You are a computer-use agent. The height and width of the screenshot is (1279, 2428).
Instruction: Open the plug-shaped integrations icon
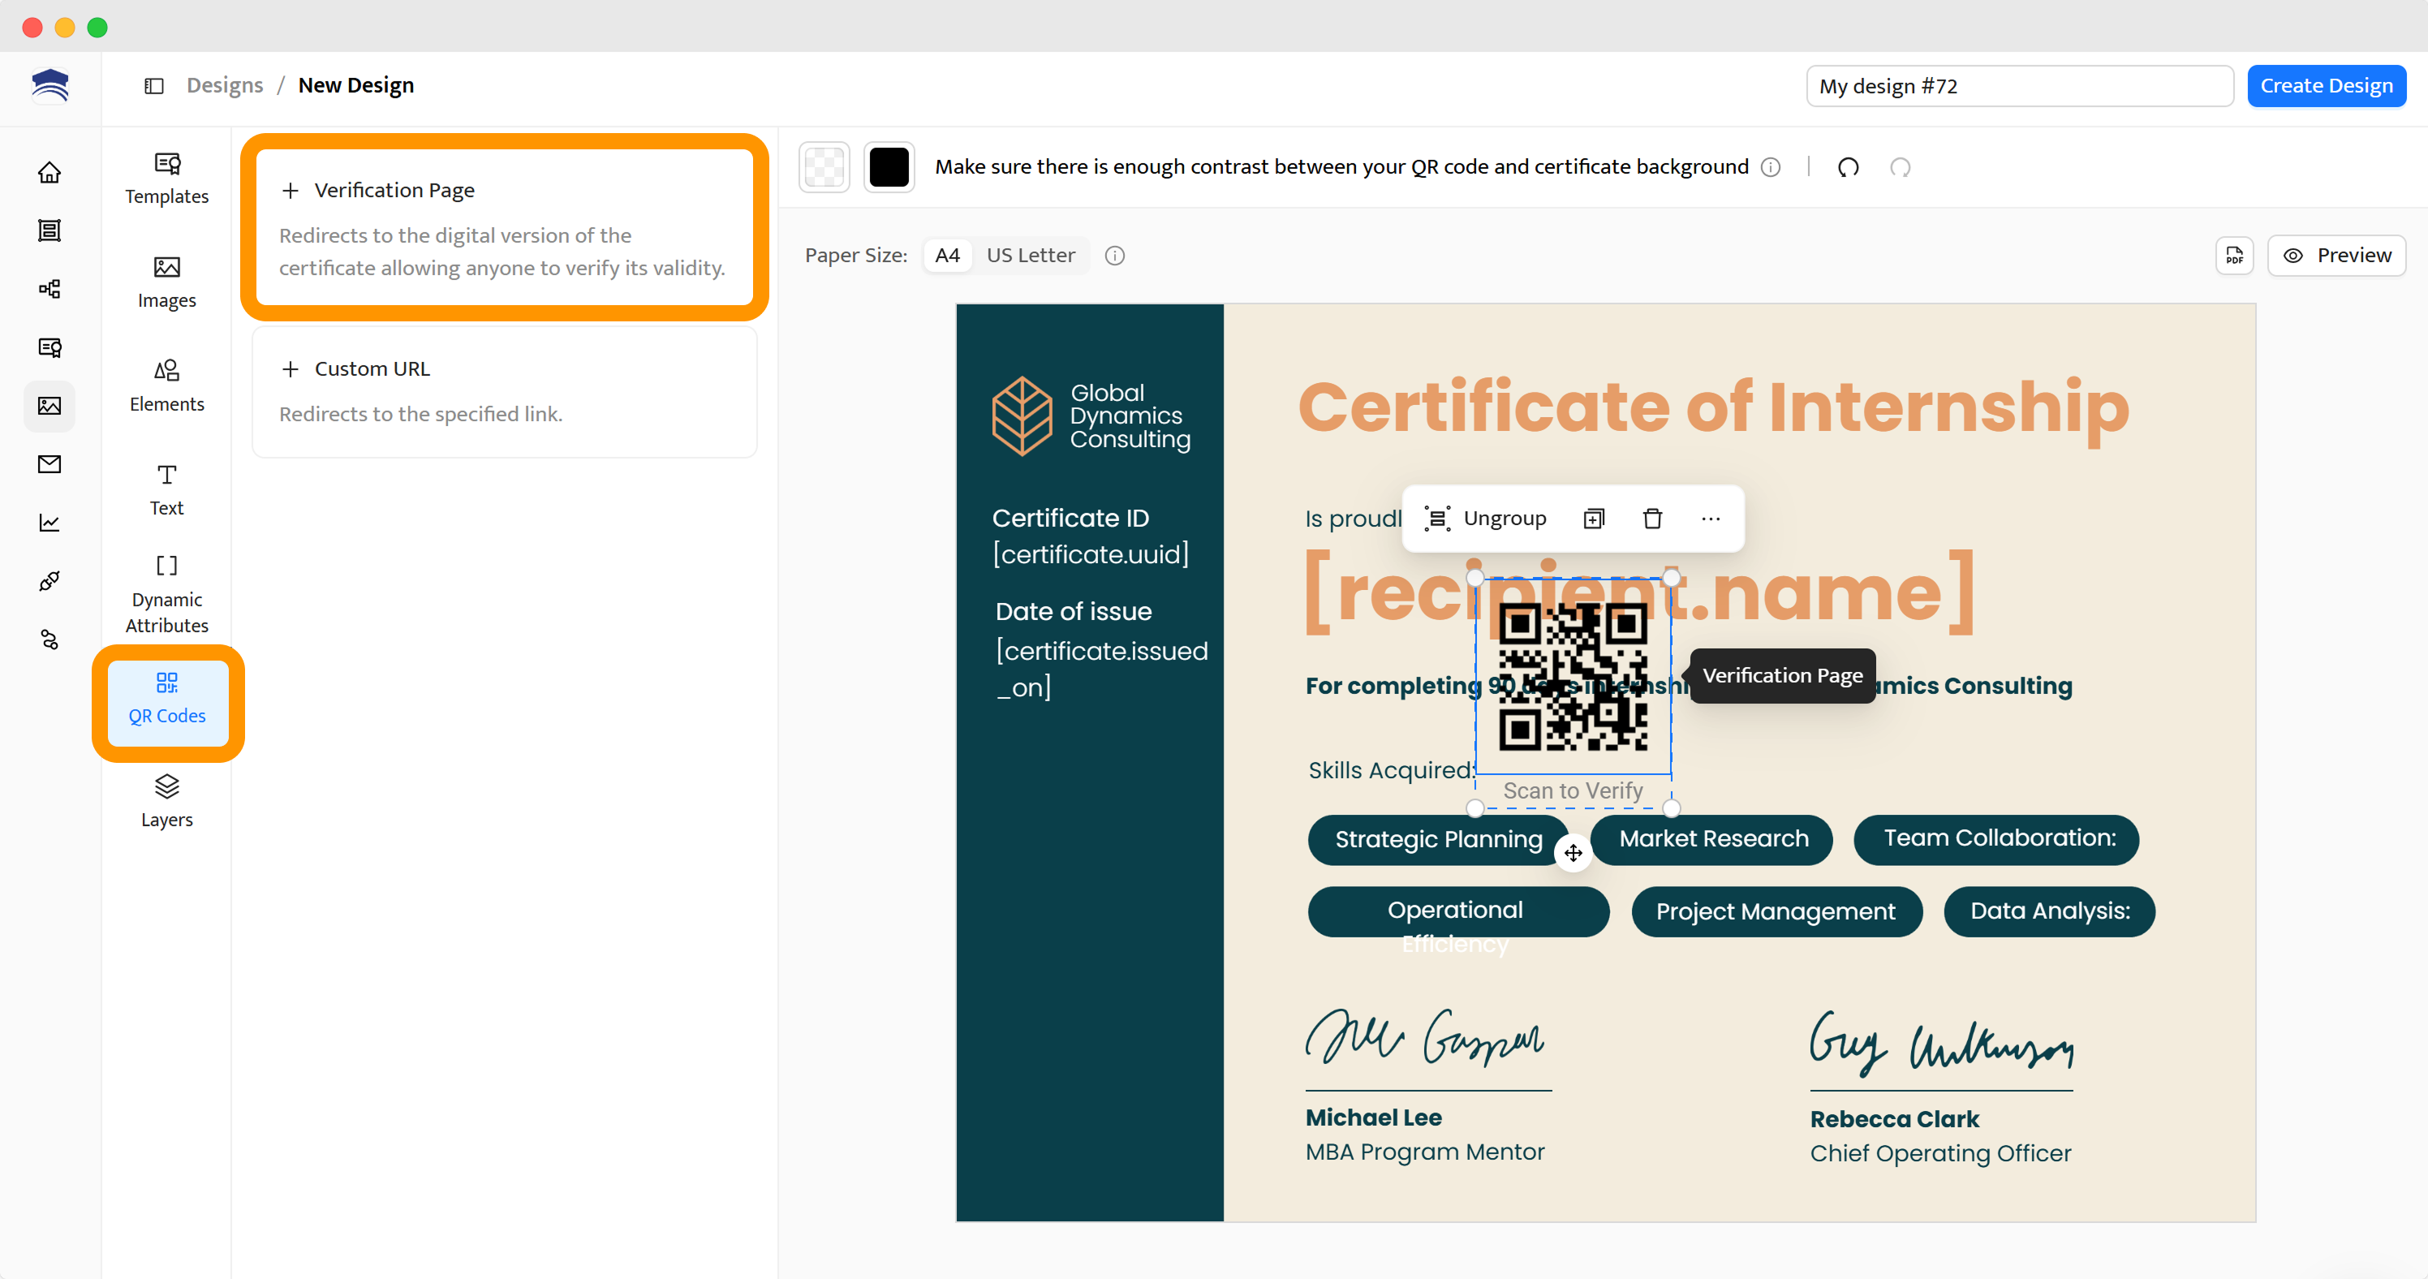pos(49,582)
